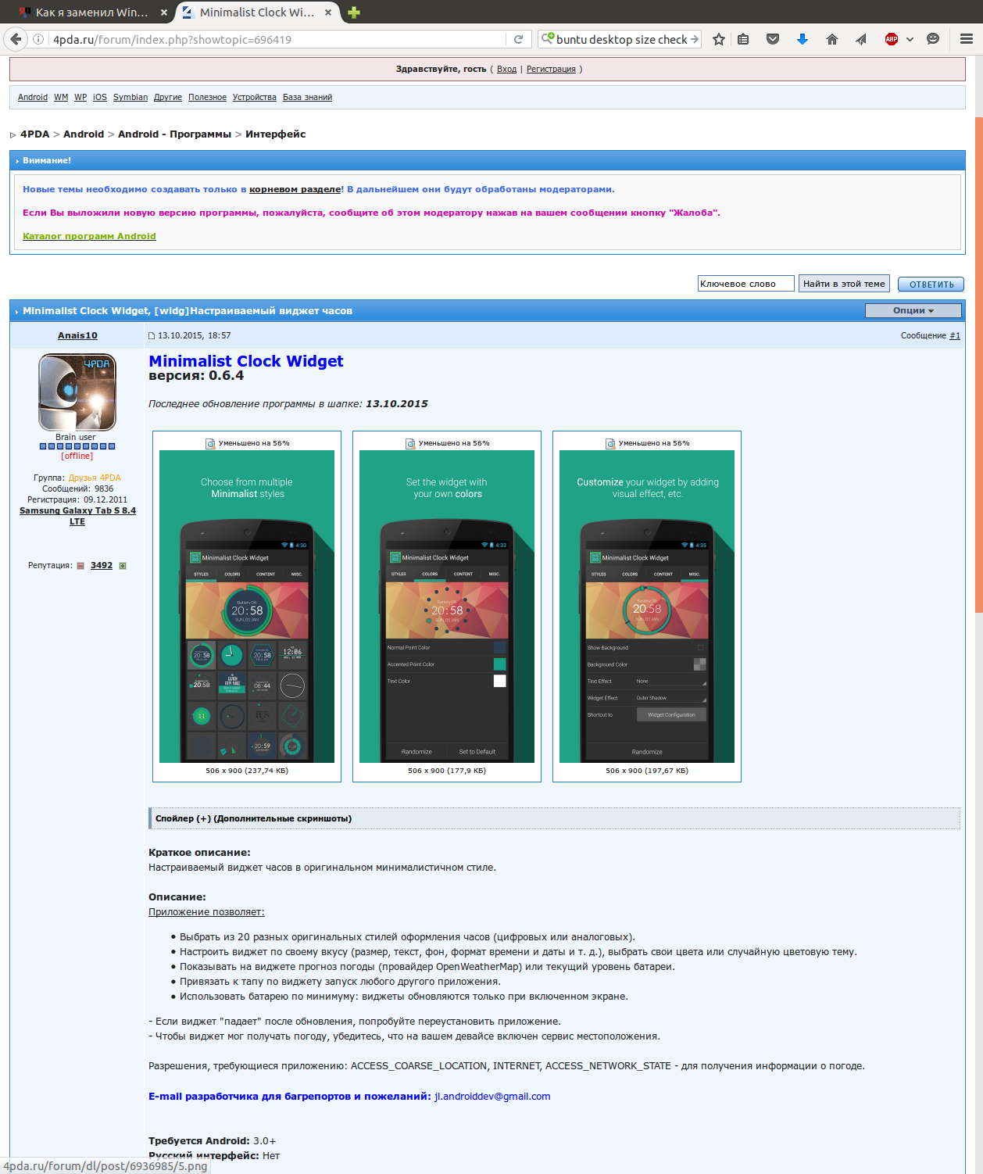Go to 4PDA breadcrumb link
The width and height of the screenshot is (983, 1174).
pyautogui.click(x=35, y=134)
